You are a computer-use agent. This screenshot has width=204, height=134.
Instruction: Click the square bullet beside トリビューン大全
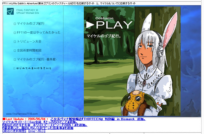[x=15, y=42]
